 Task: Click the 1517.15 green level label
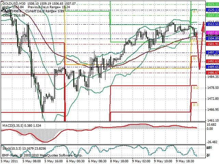[212, 15]
